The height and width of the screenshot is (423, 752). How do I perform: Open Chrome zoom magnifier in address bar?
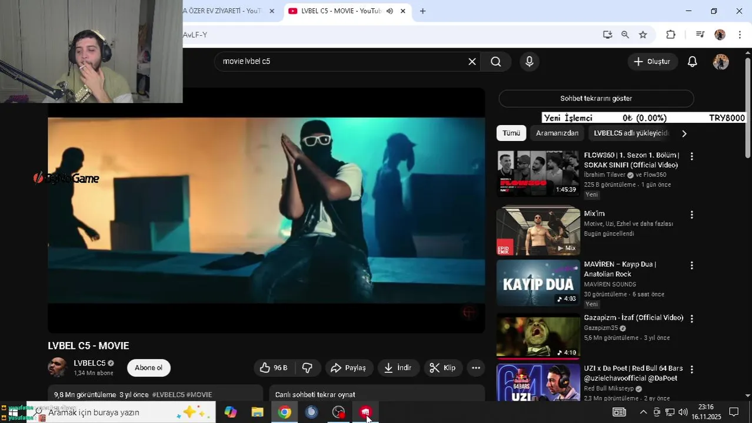point(625,35)
